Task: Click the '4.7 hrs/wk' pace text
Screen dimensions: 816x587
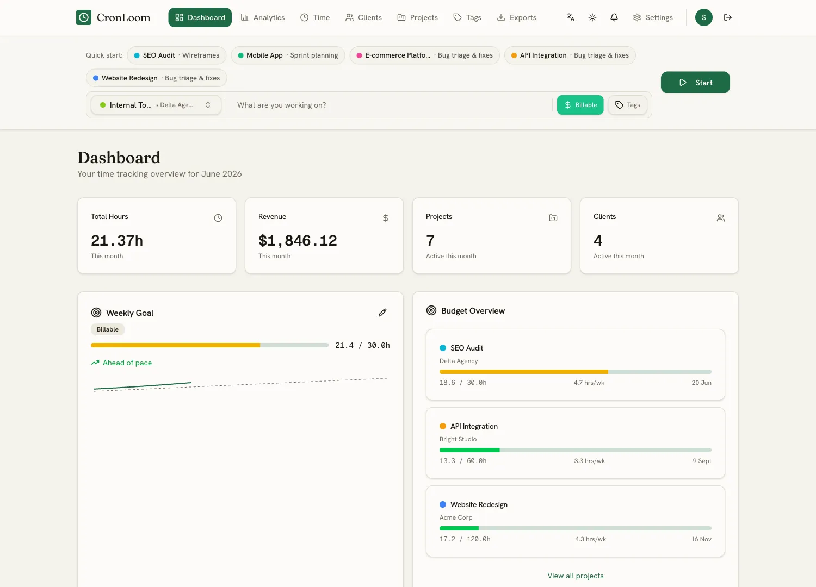Action: (x=589, y=383)
